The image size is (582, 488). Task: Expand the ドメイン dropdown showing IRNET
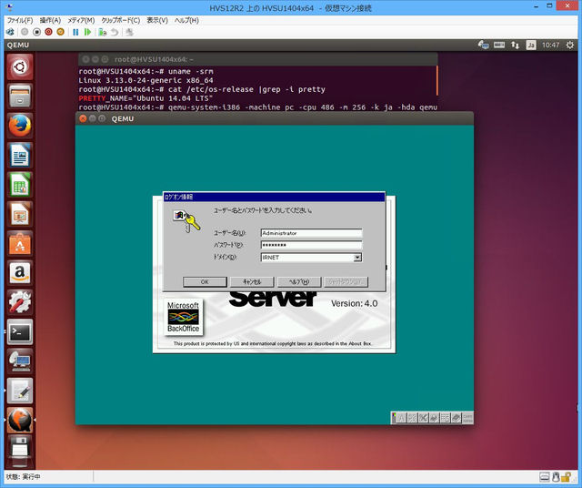pyautogui.click(x=357, y=257)
